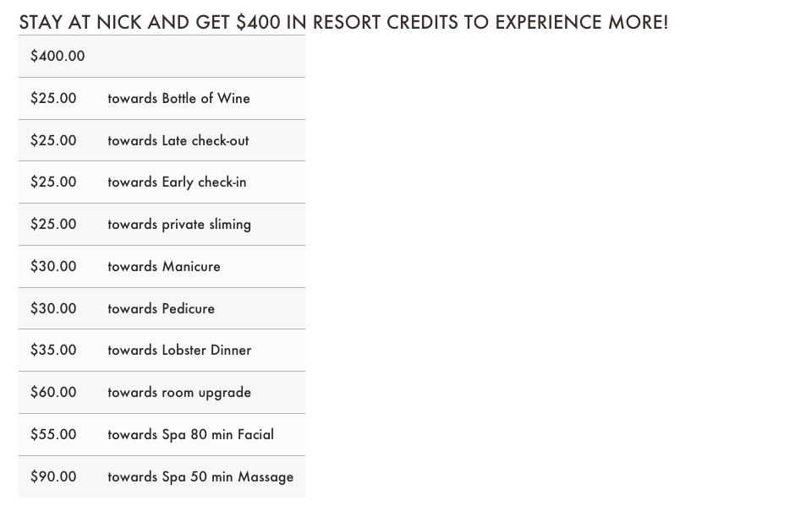Click the $35.00 amount cell
The height and width of the screenshot is (511, 795).
53,350
